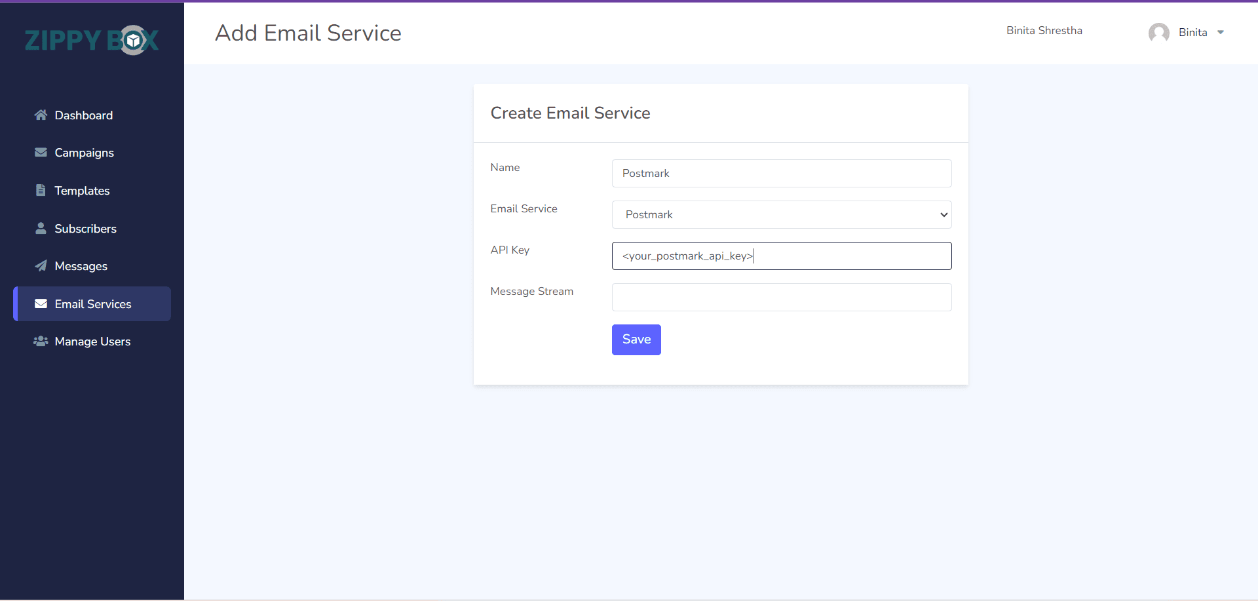Go to Campaigns in the sidebar
This screenshot has height=601, width=1258.
[x=92, y=153]
